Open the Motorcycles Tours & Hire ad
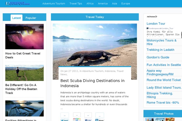The image size is (182, 121). 161,42
